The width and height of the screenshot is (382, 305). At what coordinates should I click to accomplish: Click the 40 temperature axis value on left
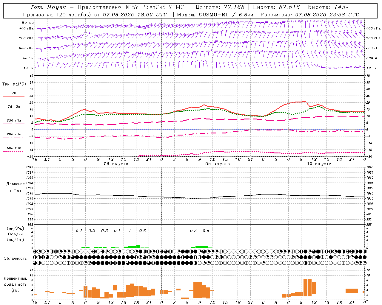(x=31, y=76)
